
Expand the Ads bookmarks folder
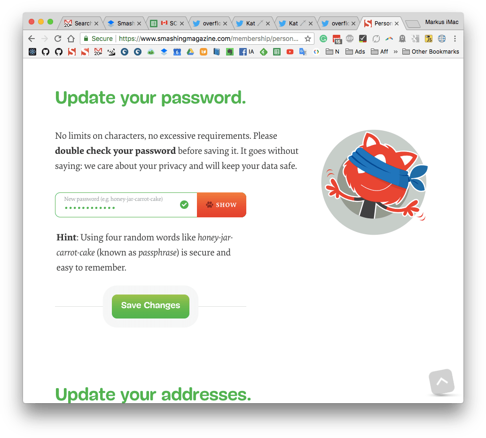(355, 52)
